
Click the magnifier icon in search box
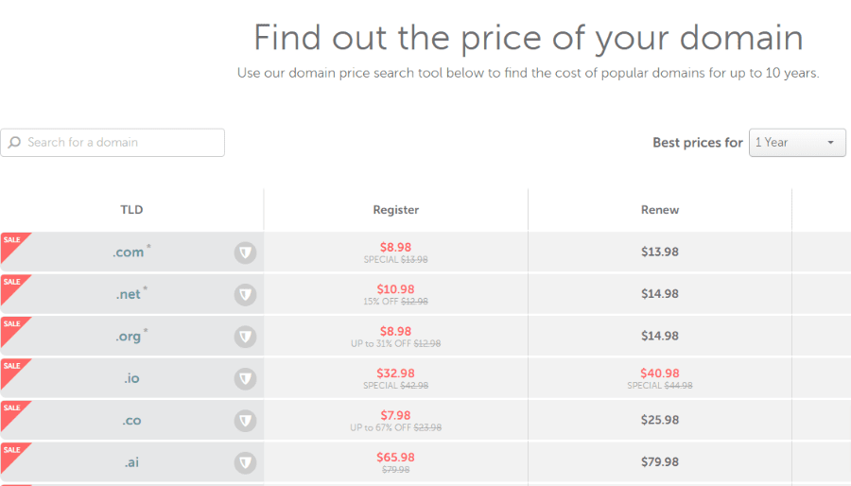(x=14, y=142)
